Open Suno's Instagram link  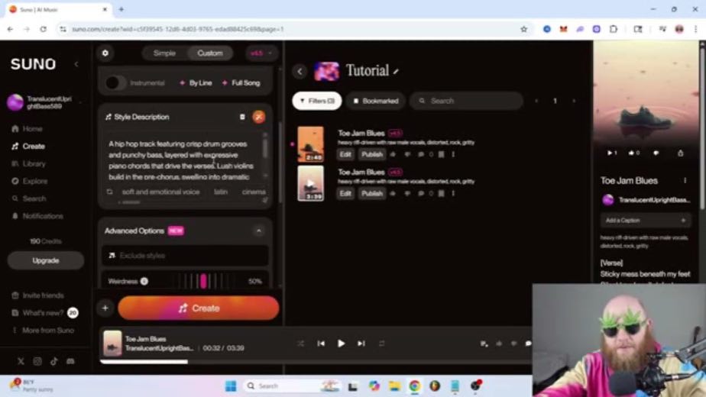point(37,361)
